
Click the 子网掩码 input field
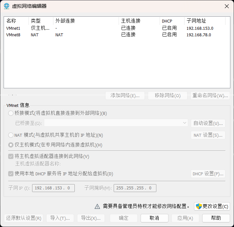(x=135, y=188)
